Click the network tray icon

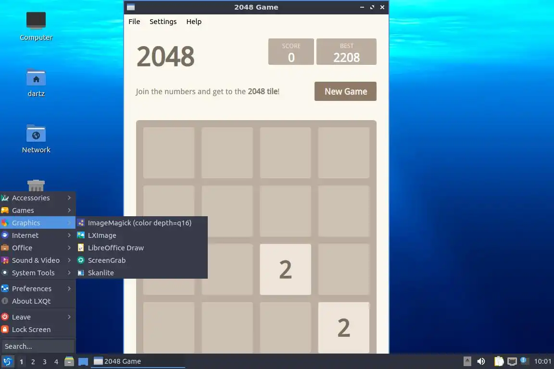click(512, 361)
